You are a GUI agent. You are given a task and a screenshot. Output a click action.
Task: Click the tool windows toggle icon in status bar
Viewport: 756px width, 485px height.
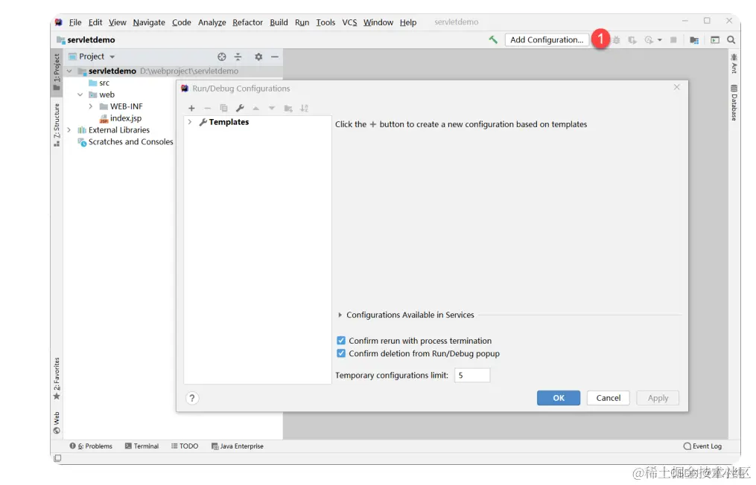(57, 458)
